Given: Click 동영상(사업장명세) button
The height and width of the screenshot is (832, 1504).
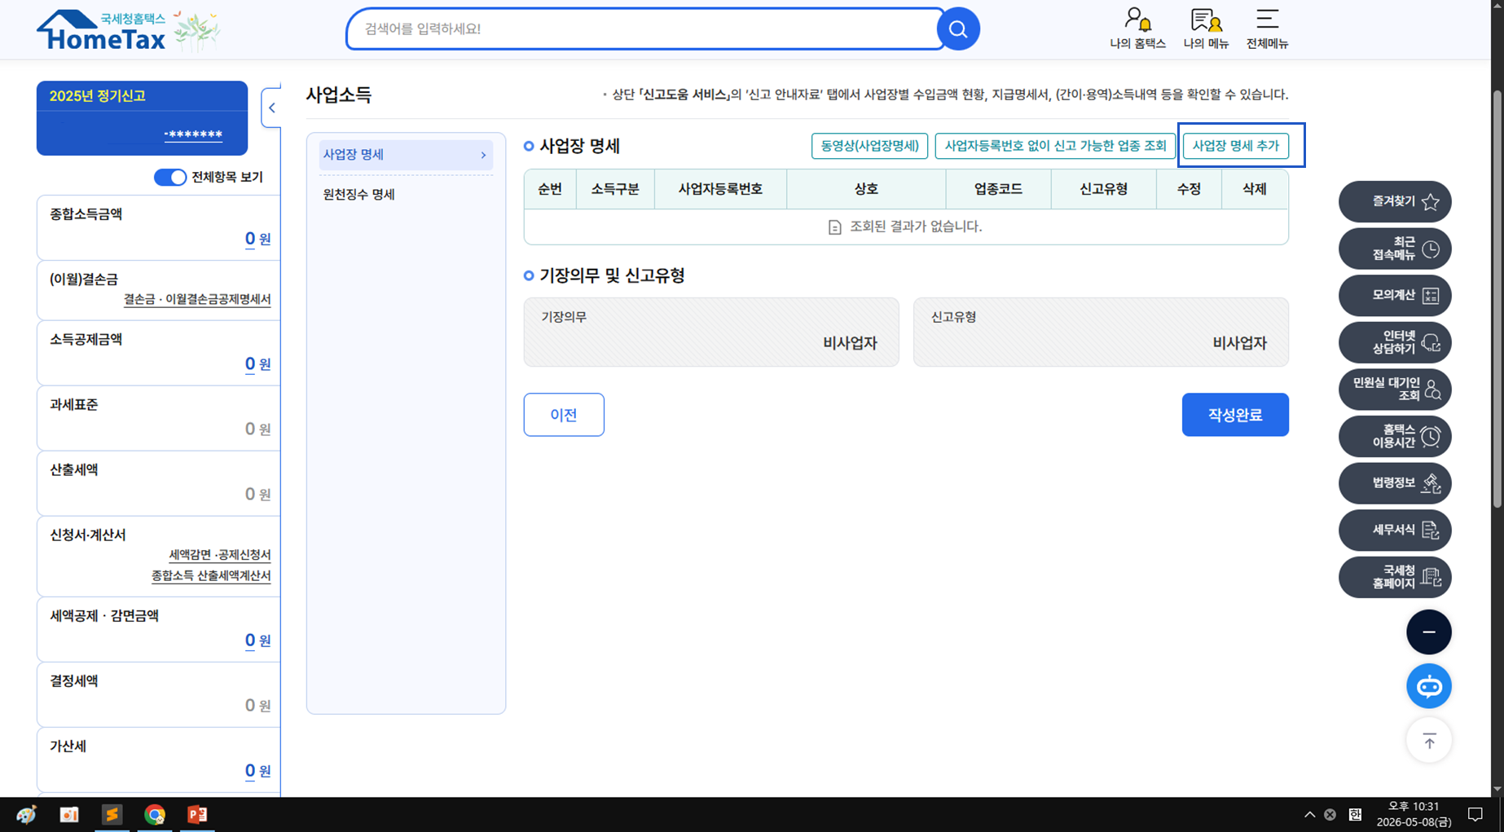Looking at the screenshot, I should [x=869, y=146].
